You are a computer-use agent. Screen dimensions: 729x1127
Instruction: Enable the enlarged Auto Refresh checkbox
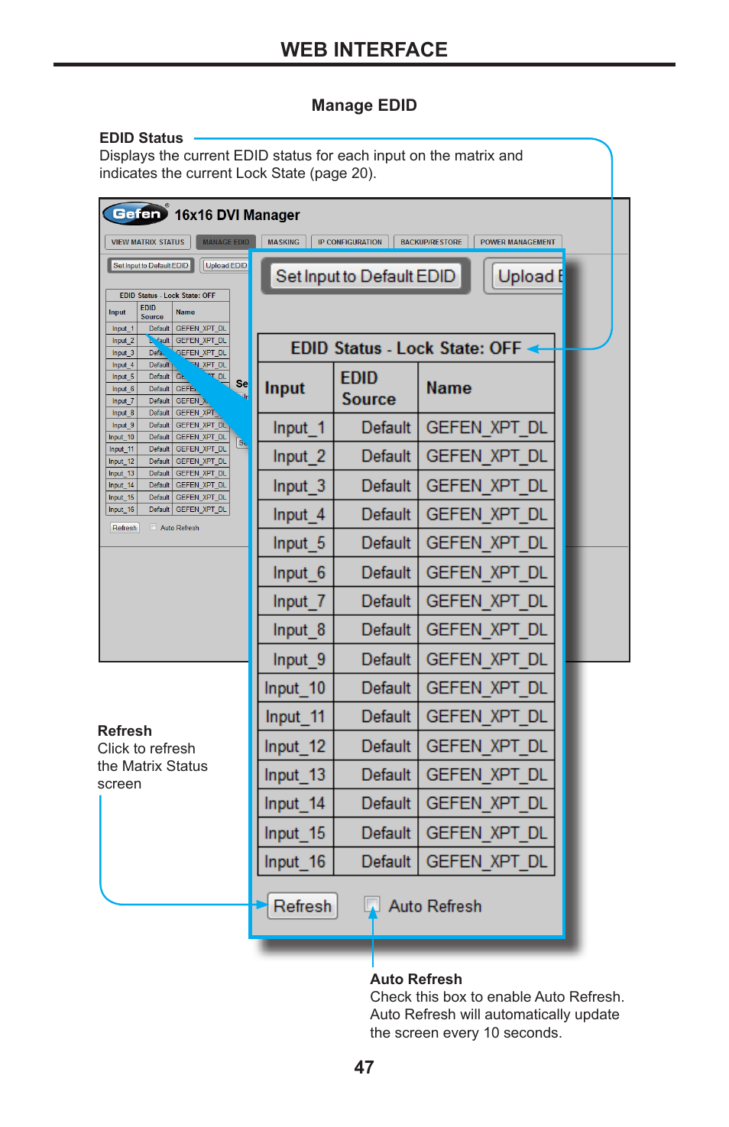pos(372,905)
